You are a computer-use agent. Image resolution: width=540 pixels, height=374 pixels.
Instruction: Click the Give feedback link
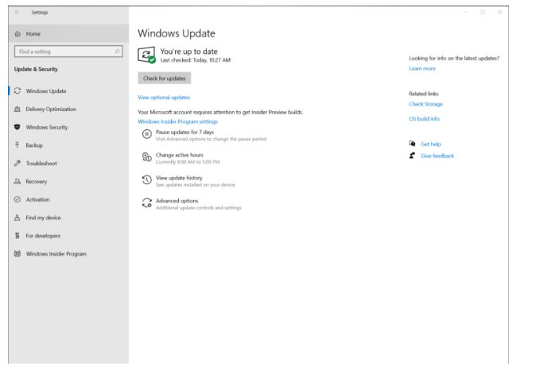[437, 156]
